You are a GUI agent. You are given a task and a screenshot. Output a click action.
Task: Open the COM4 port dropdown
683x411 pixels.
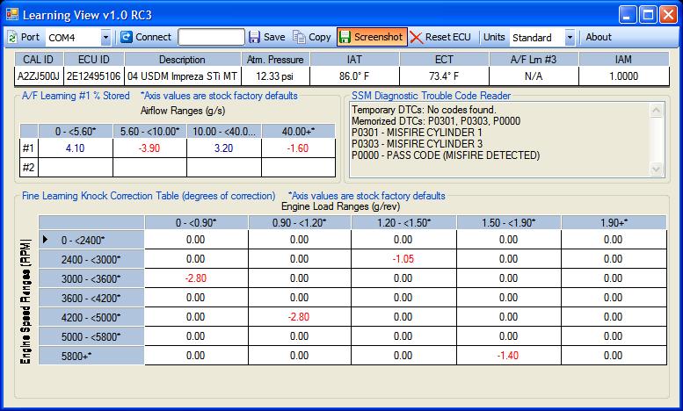106,38
